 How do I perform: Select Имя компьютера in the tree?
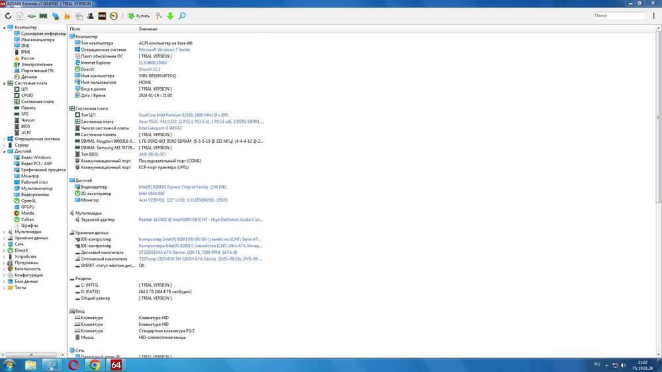tap(38, 40)
